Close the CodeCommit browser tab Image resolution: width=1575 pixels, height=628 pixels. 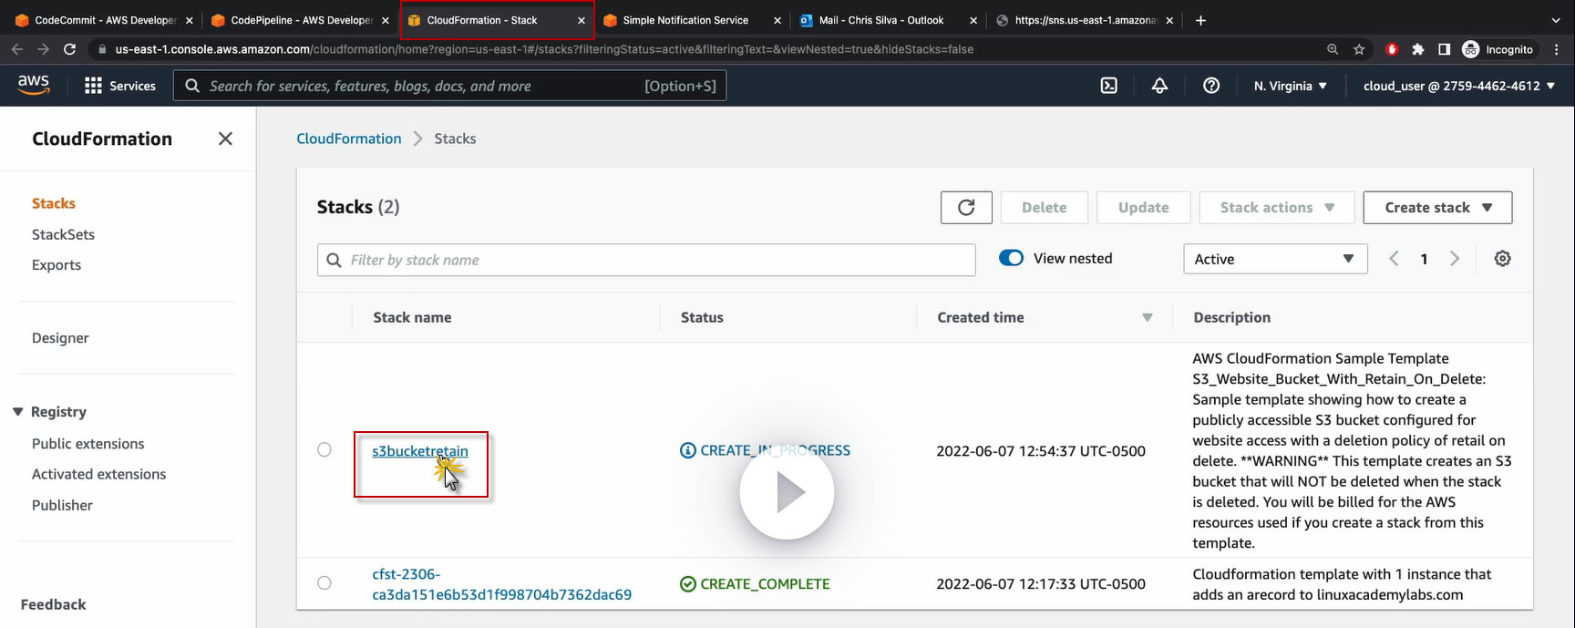click(189, 20)
